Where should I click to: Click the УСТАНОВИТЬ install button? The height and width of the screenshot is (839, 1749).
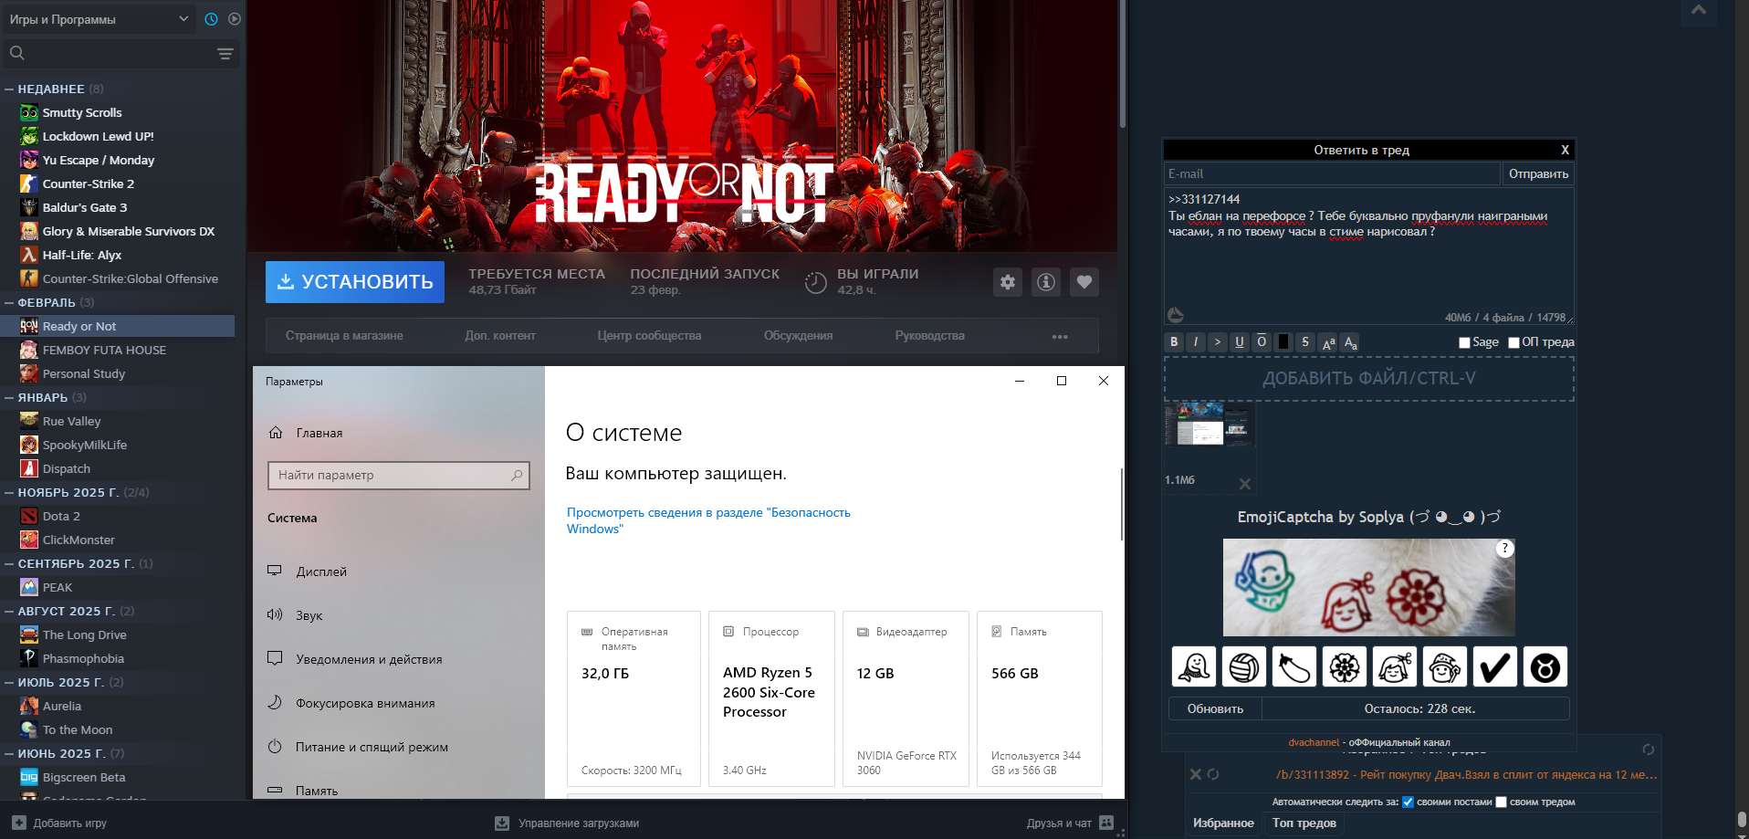(355, 282)
